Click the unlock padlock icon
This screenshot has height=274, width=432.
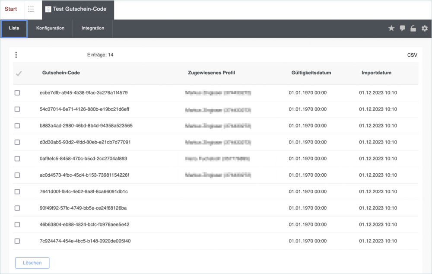pyautogui.click(x=413, y=28)
